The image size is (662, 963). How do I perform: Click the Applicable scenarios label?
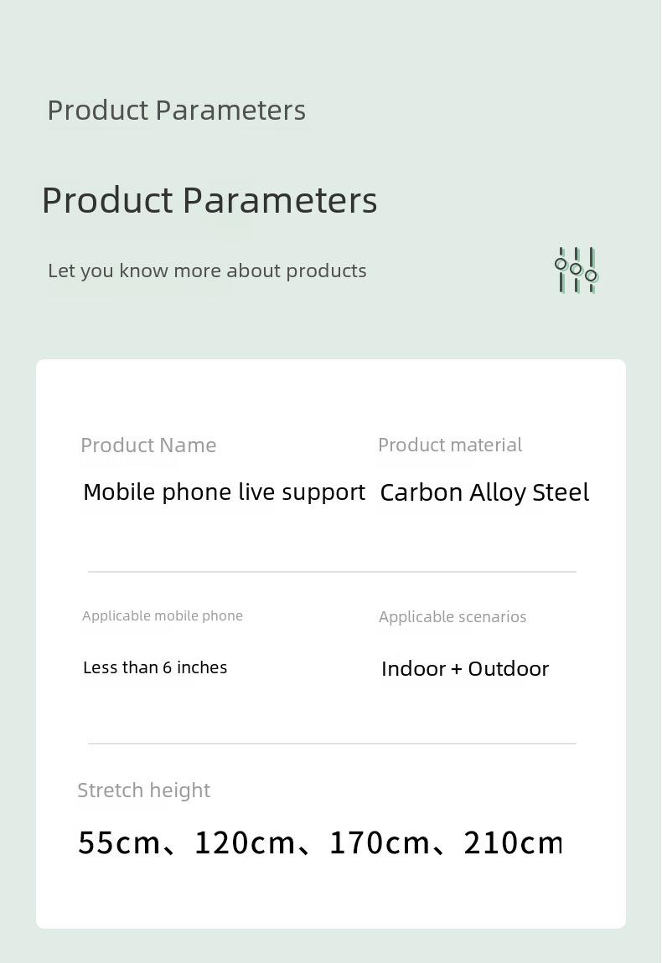point(453,616)
